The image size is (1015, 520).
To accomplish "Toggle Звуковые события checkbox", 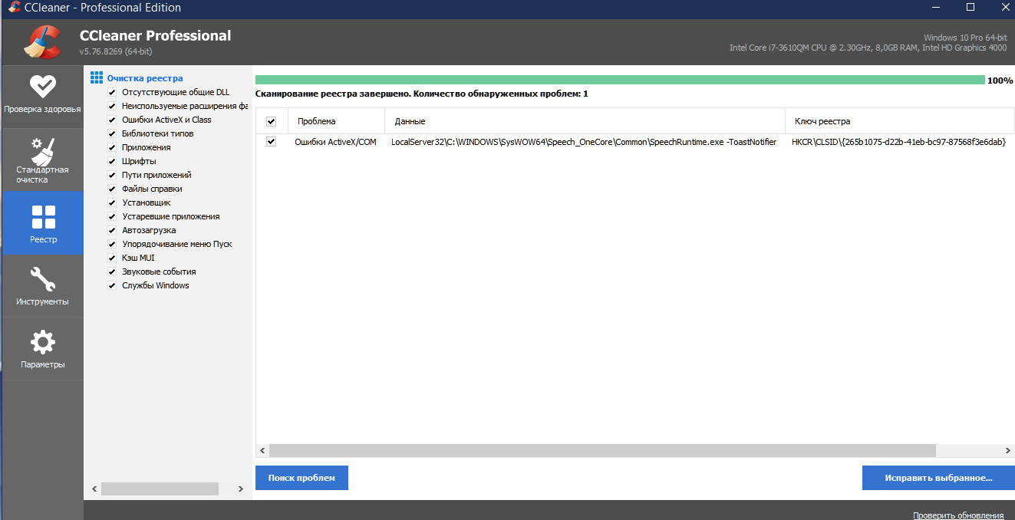I will 112,272.
